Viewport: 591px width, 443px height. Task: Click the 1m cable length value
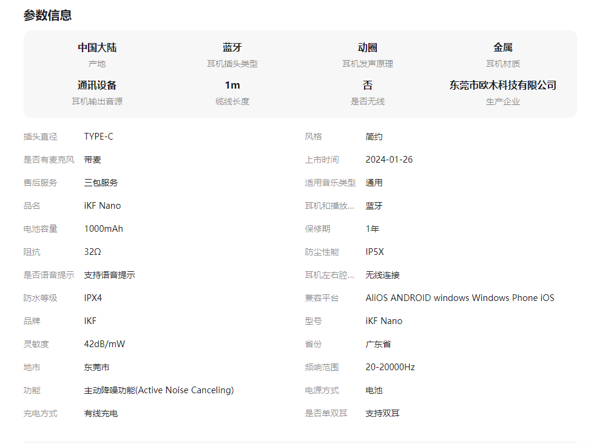pos(232,86)
